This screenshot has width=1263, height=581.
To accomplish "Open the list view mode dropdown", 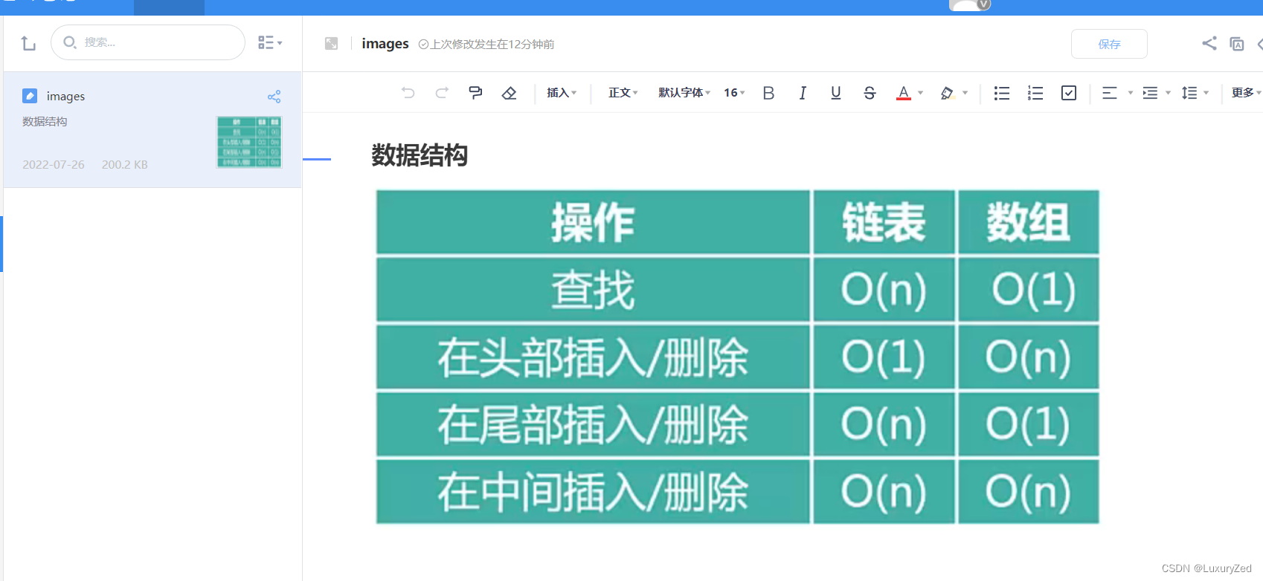I will pos(270,42).
